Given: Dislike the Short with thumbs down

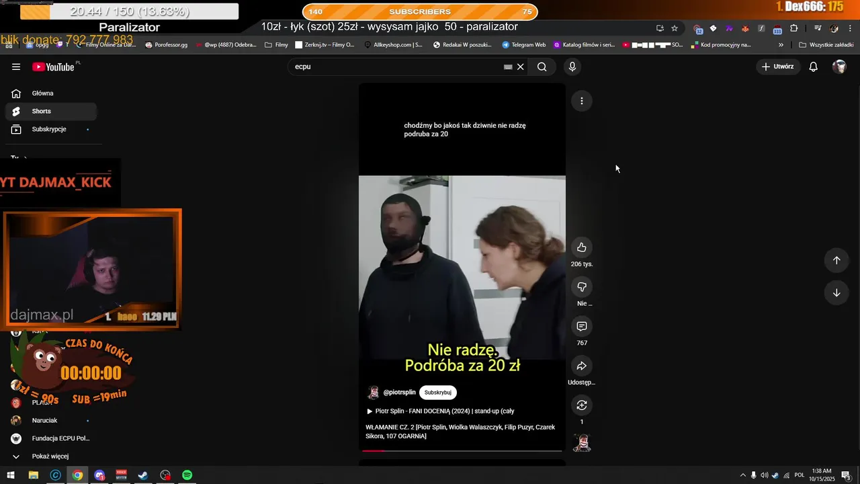Looking at the screenshot, I should click(582, 287).
